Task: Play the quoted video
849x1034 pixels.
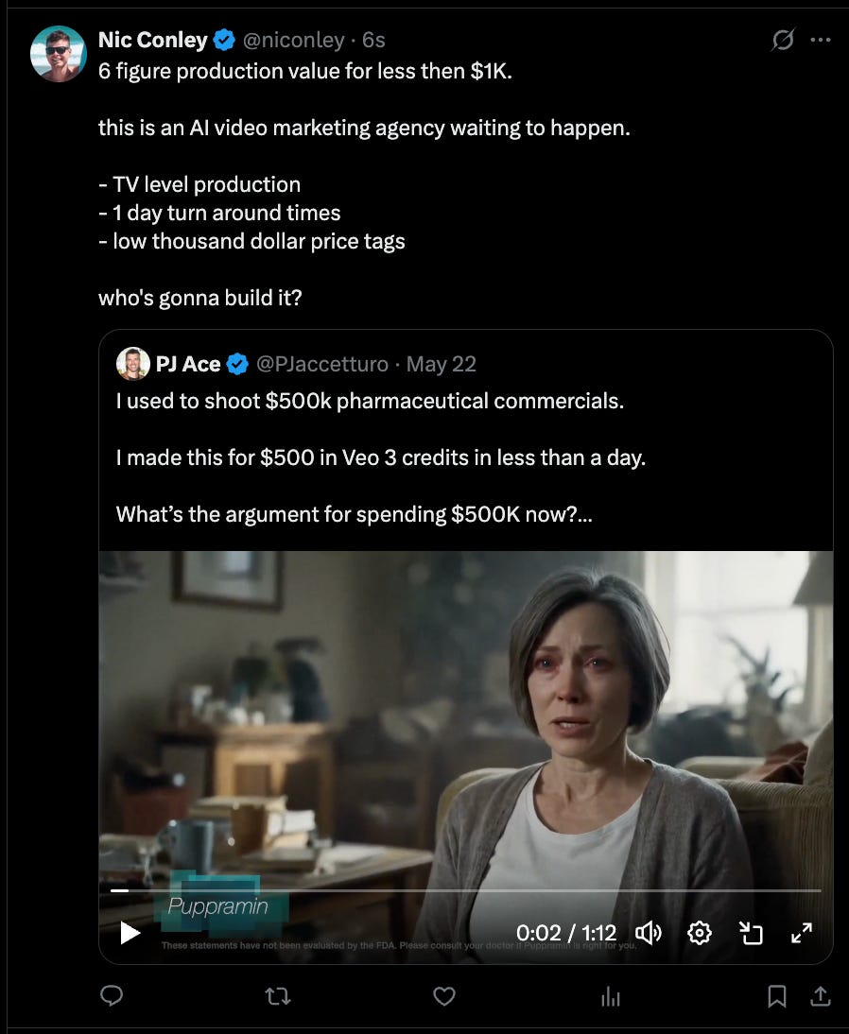Action: (x=130, y=933)
